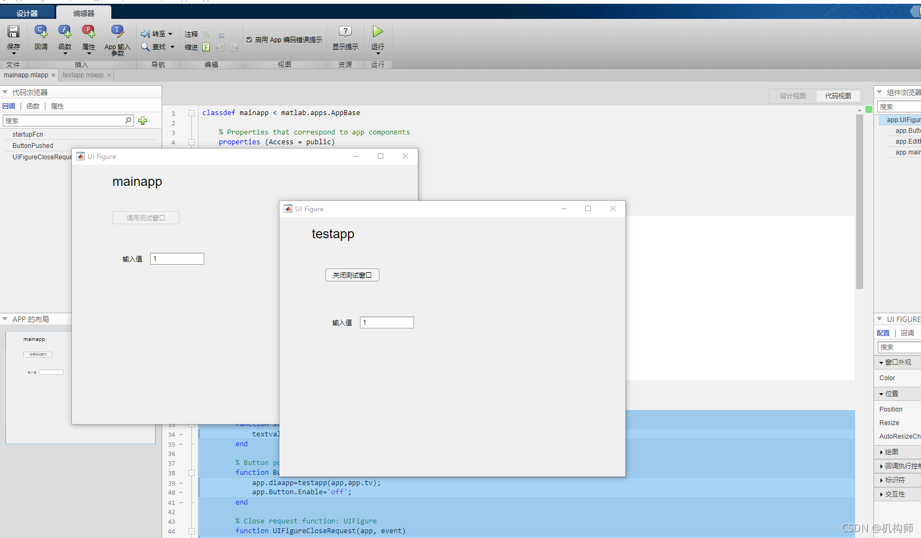Image resolution: width=921 pixels, height=538 pixels.
Task: Click the 转至 go-to arrow icon
Action: click(145, 34)
